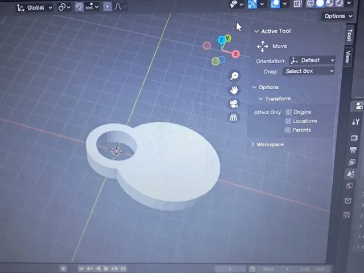Switch to material preview shading
The height and width of the screenshot is (273, 364).
[x=330, y=3]
